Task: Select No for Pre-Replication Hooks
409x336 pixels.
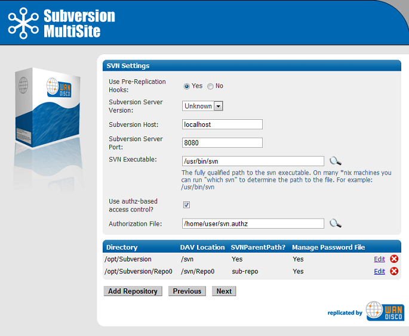Action: 210,86
